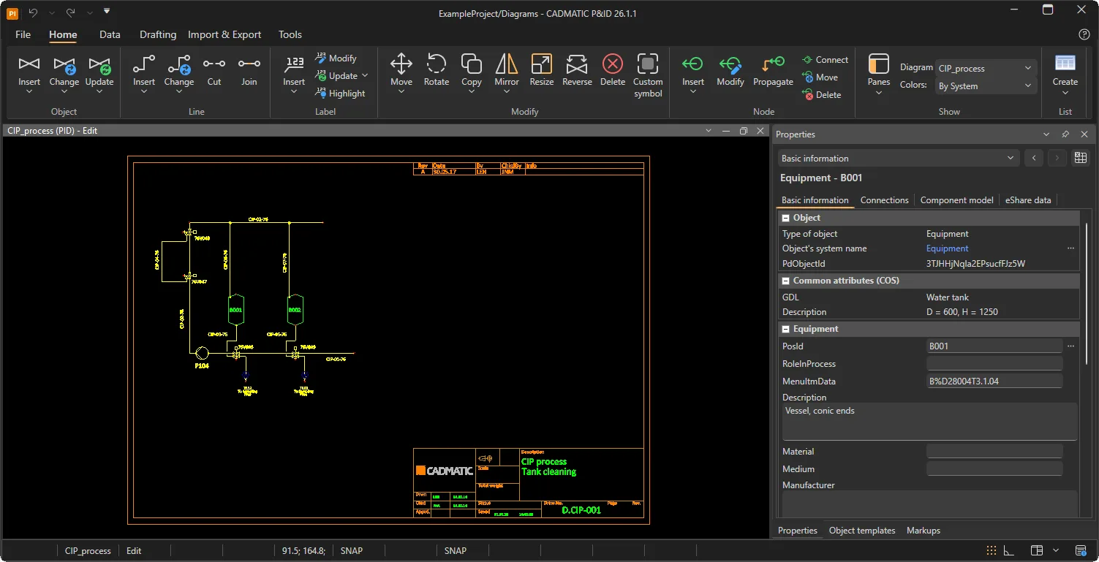
Task: Open the Basic information category dropdown
Action: pos(899,158)
